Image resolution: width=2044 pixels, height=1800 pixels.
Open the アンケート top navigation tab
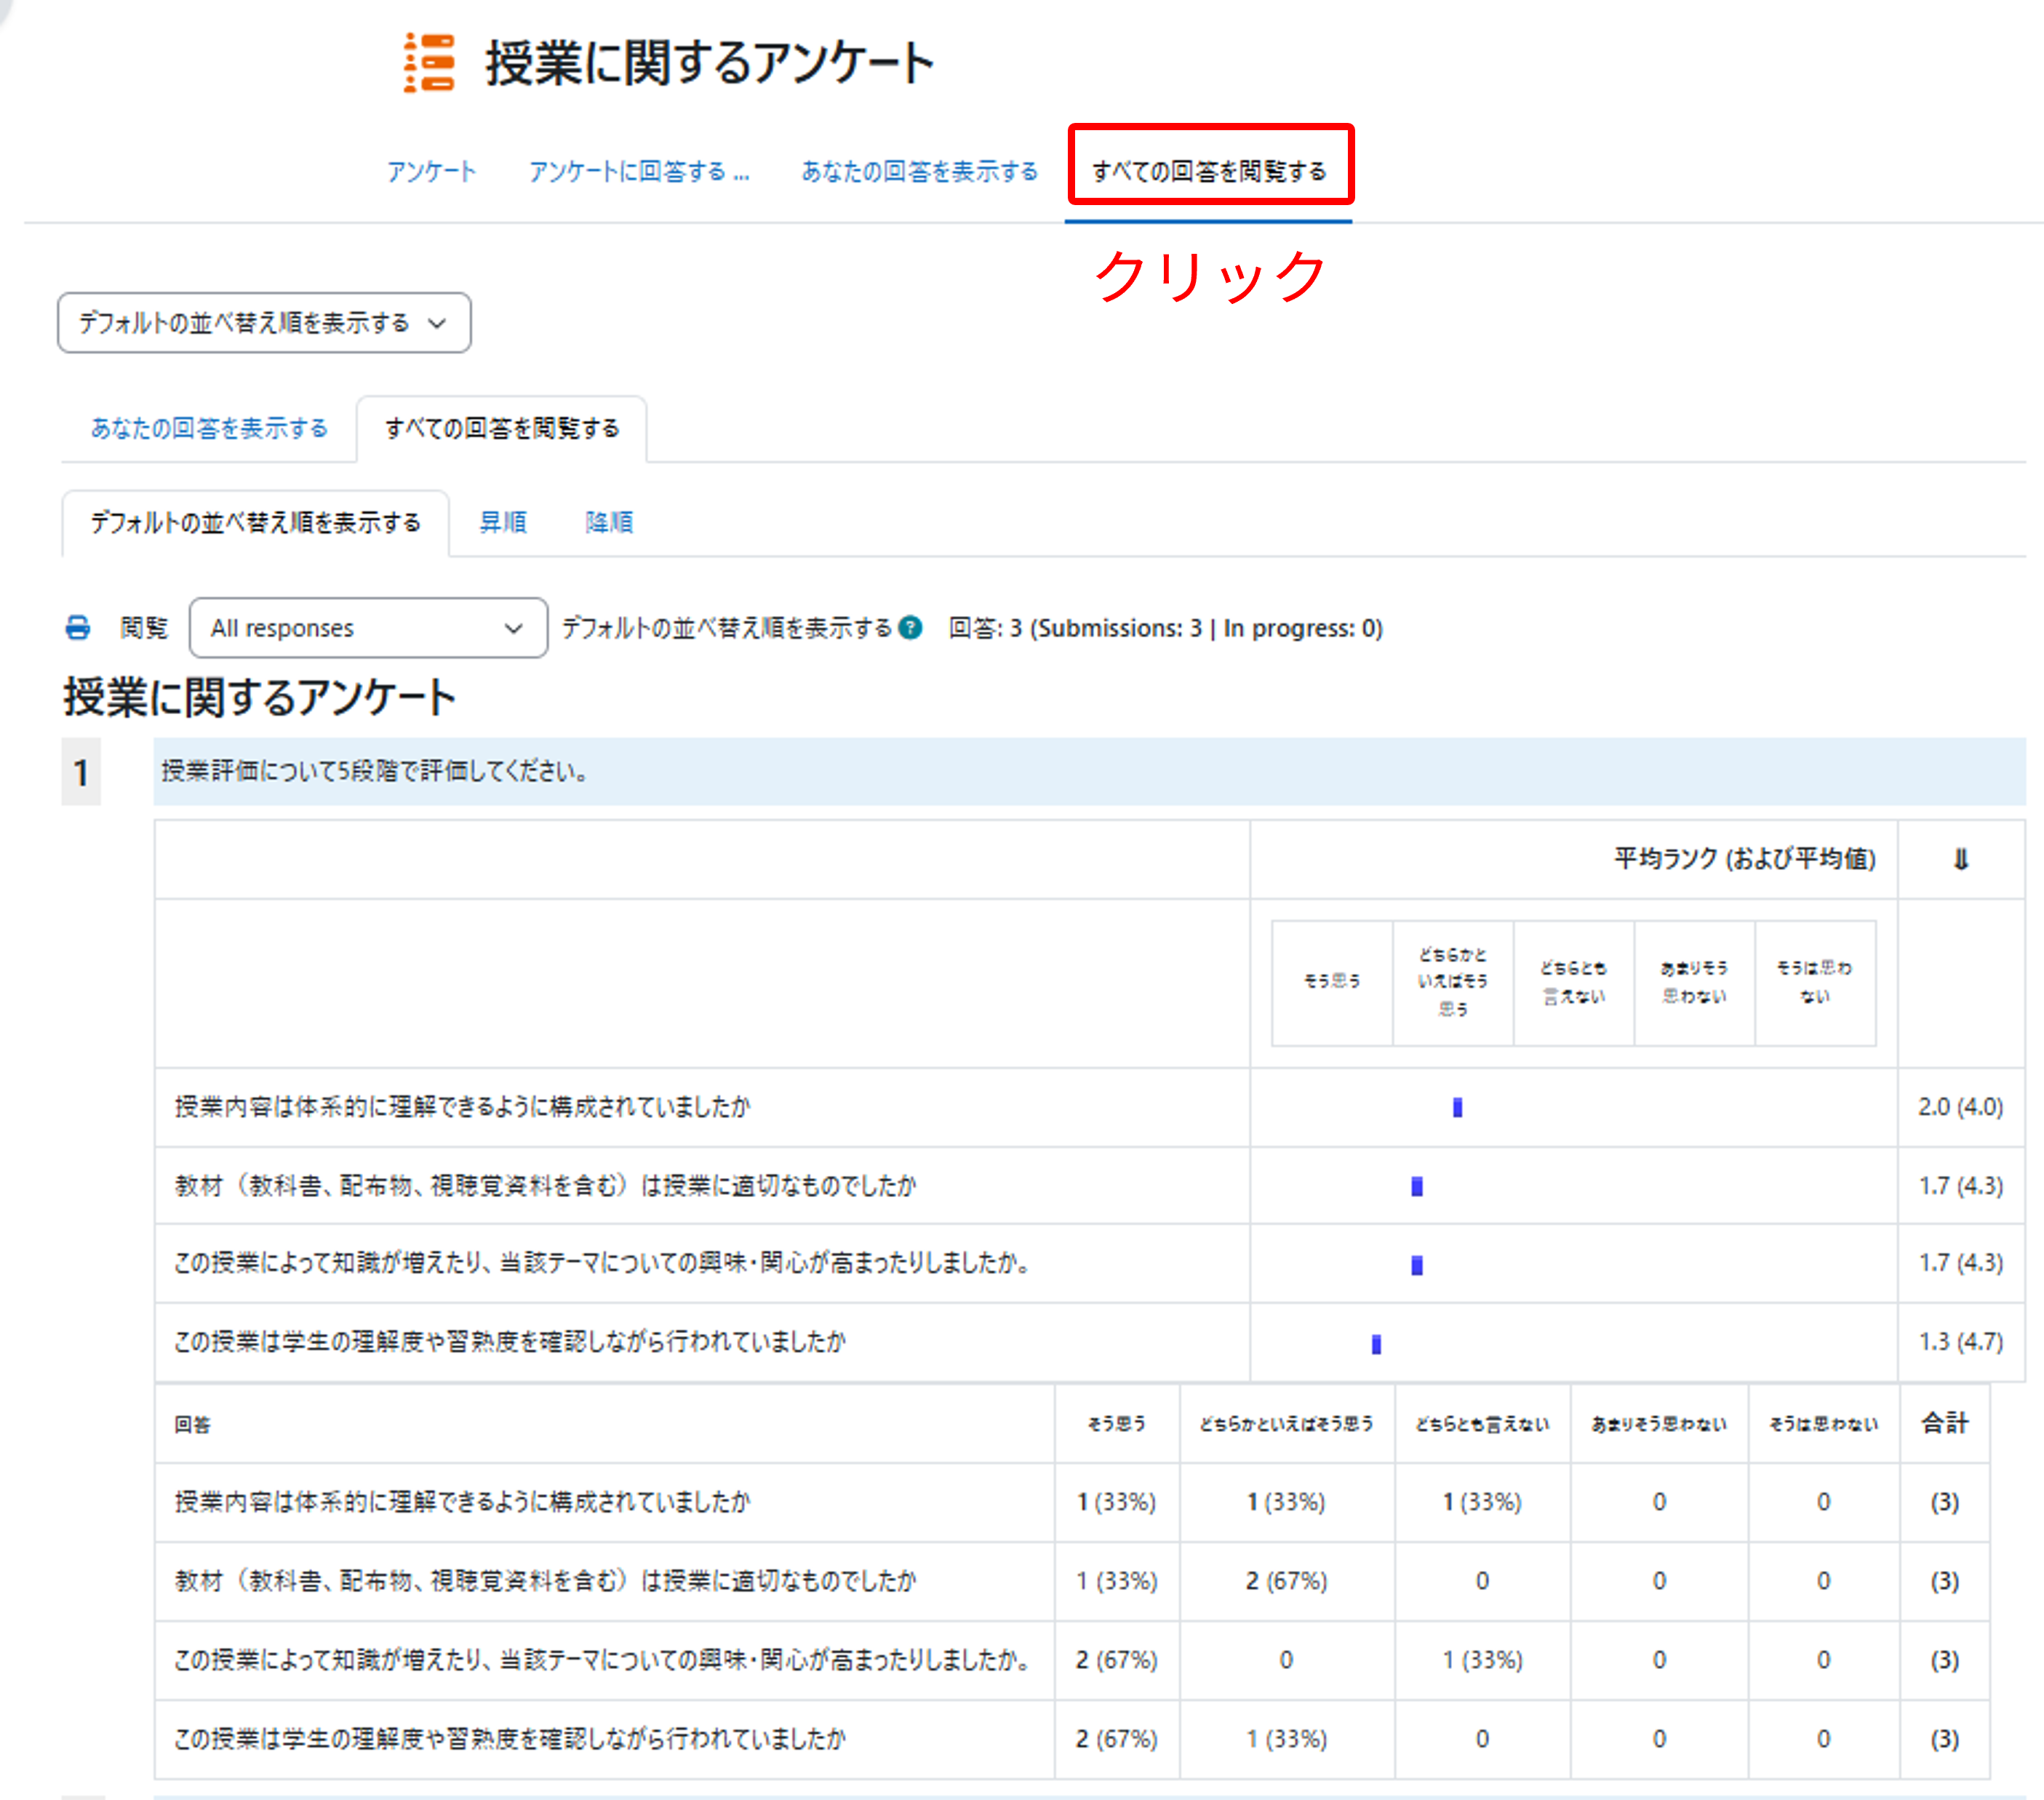point(432,171)
